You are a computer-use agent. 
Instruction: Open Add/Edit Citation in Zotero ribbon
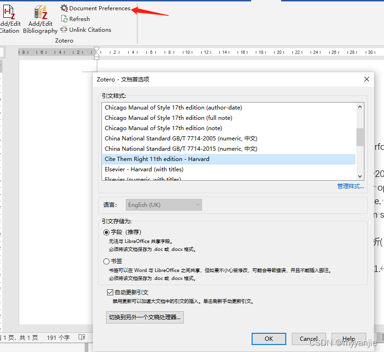pos(9,20)
